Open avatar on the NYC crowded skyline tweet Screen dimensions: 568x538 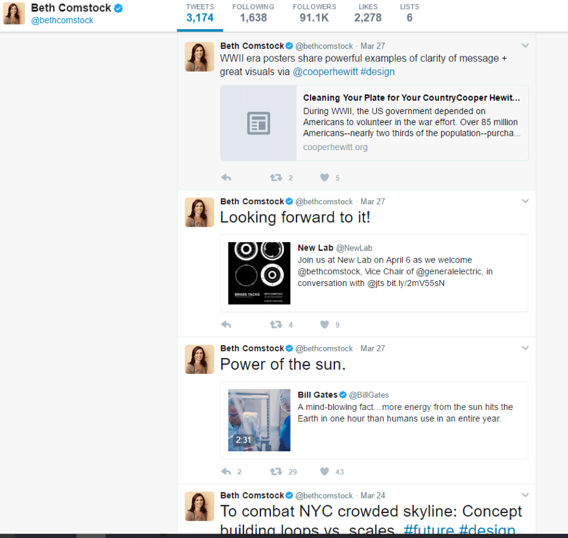pos(200,506)
